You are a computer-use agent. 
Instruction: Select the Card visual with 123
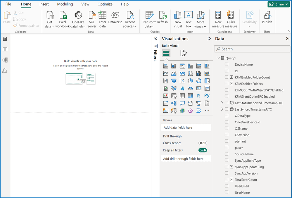199,88
